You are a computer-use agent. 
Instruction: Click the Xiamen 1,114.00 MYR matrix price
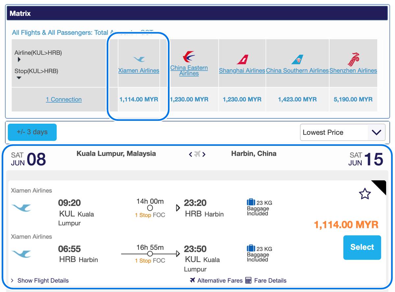click(x=139, y=99)
